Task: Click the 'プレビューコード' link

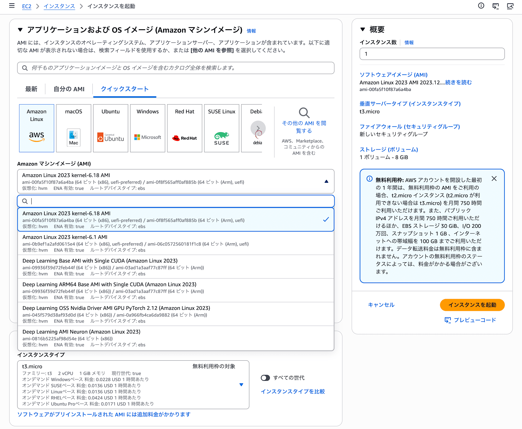Action: click(x=475, y=320)
